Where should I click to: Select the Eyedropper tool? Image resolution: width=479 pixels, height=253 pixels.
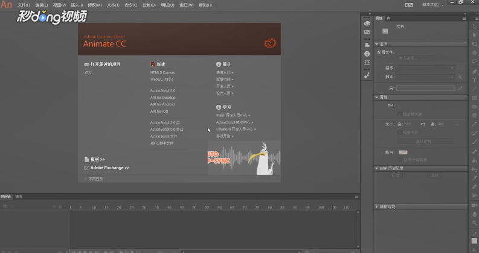(474, 178)
